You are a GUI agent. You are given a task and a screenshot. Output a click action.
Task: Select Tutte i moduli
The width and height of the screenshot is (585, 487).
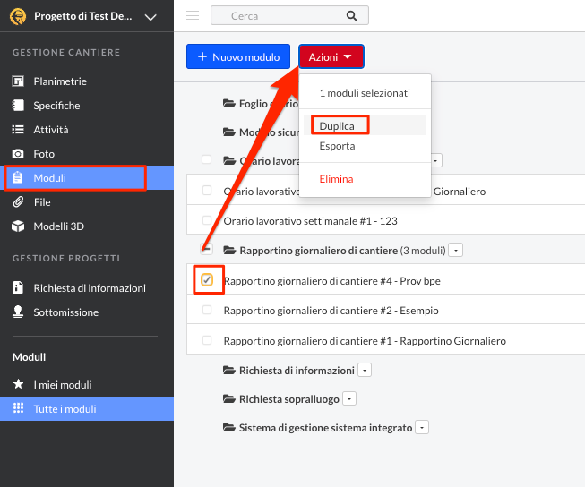[x=87, y=409]
